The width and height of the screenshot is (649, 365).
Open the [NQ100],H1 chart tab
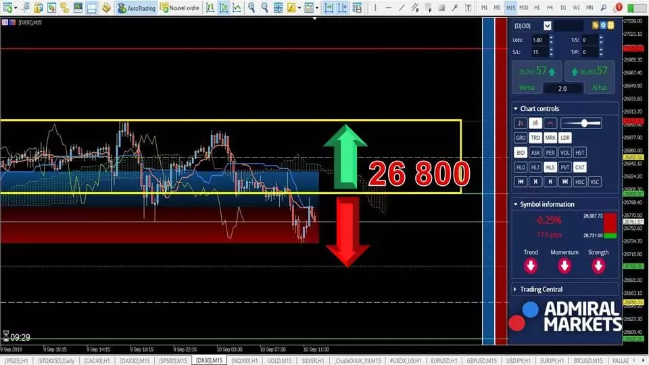[x=244, y=361]
